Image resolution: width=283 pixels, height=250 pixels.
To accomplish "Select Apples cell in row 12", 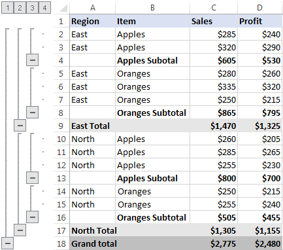I will pos(152,165).
